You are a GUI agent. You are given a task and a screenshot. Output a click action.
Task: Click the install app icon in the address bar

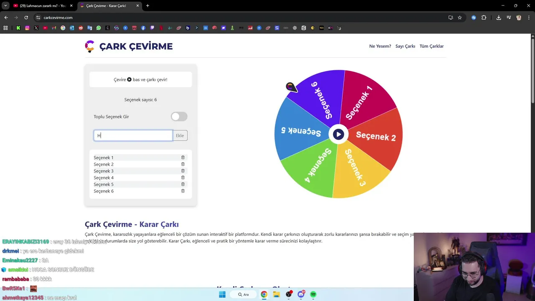click(x=451, y=18)
